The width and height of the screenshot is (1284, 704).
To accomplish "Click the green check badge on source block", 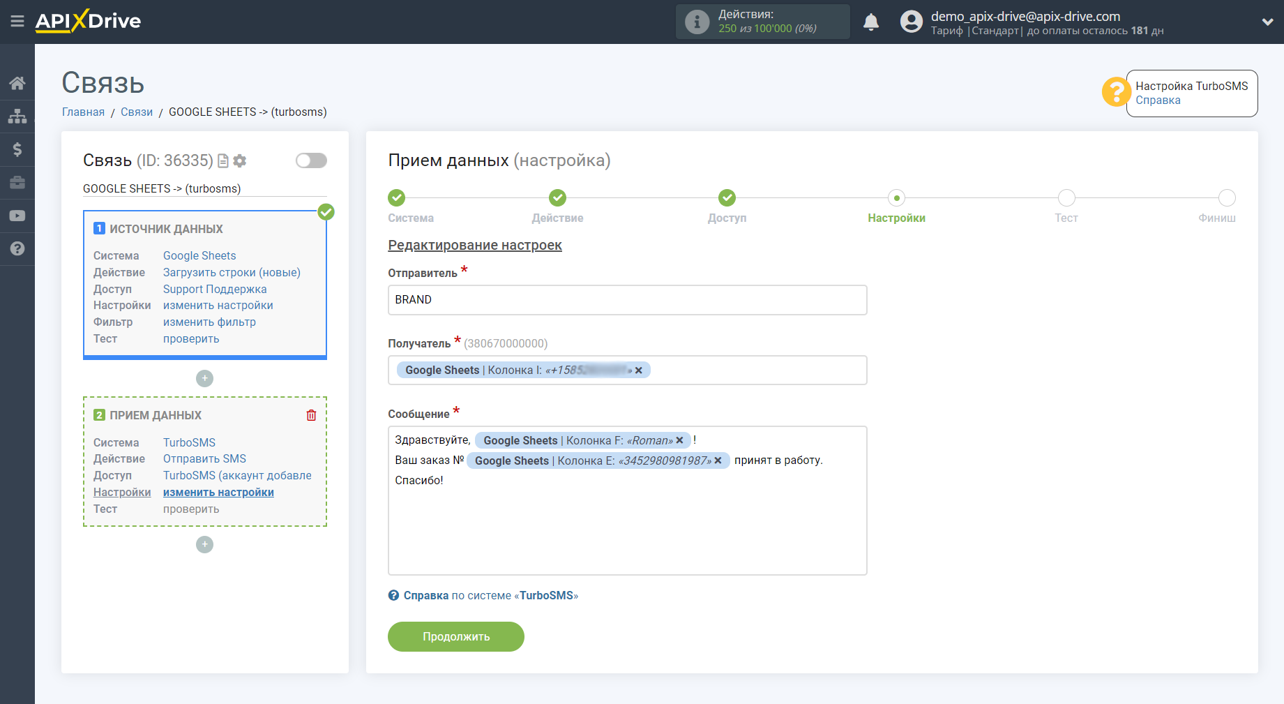I will [326, 212].
